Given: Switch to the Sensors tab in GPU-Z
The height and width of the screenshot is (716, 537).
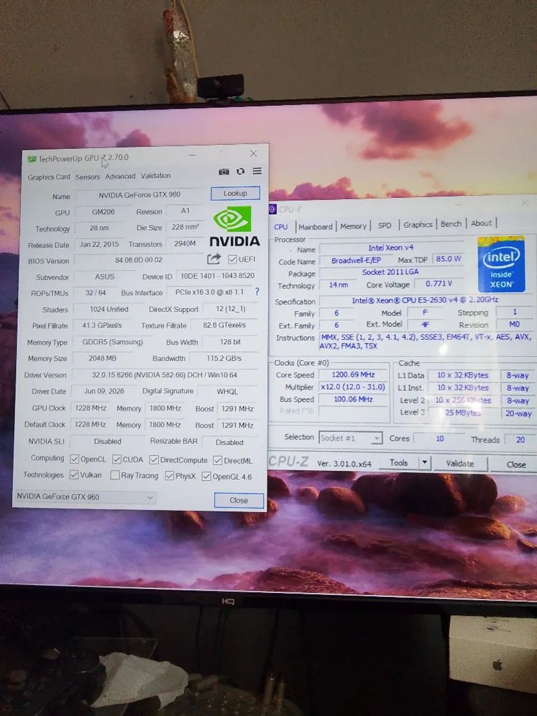Looking at the screenshot, I should tap(88, 177).
